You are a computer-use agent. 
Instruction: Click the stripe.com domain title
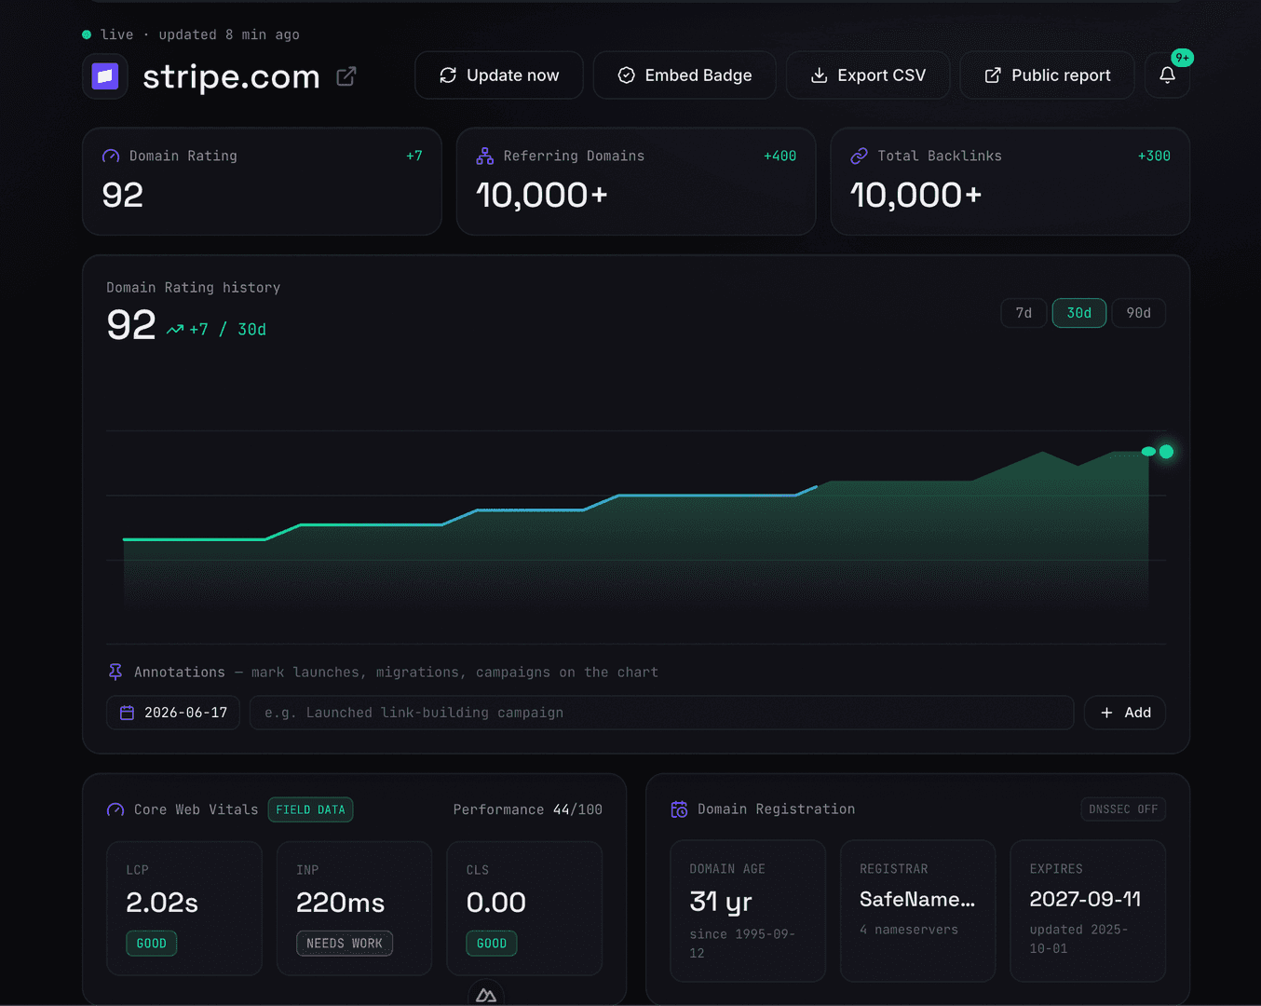(x=231, y=76)
